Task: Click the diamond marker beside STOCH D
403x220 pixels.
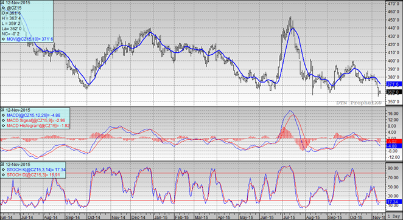Action: pos(3,175)
